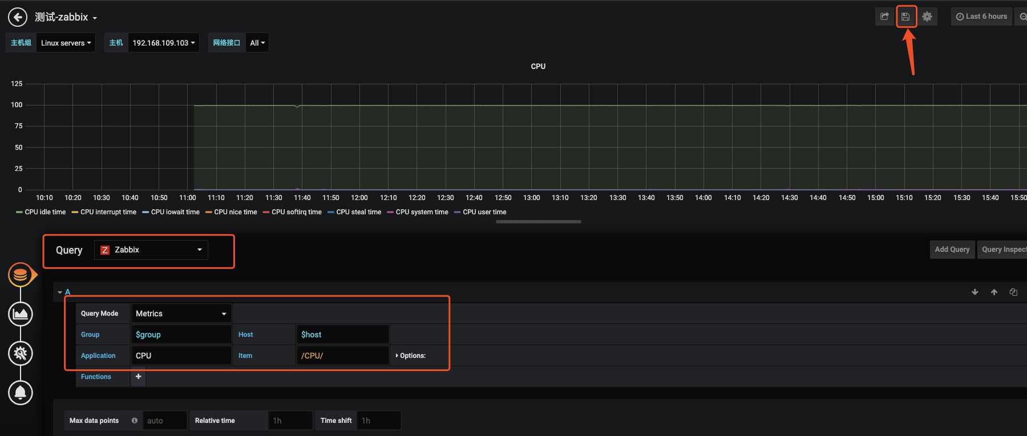Expand the Options section of the query
The width and height of the screenshot is (1027, 436).
pos(411,356)
